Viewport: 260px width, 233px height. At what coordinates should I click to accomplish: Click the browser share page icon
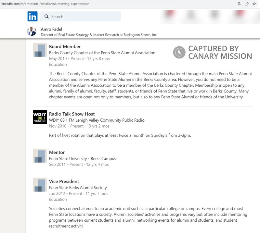coord(247,4)
